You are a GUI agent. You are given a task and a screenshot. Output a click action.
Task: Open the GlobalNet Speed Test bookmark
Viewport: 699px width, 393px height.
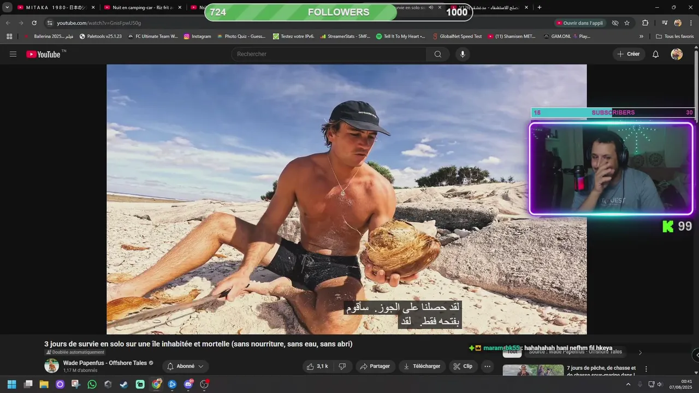(456, 37)
